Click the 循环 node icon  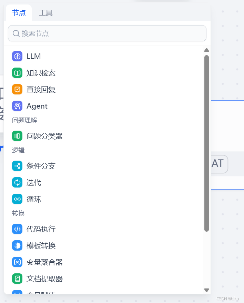click(x=17, y=199)
